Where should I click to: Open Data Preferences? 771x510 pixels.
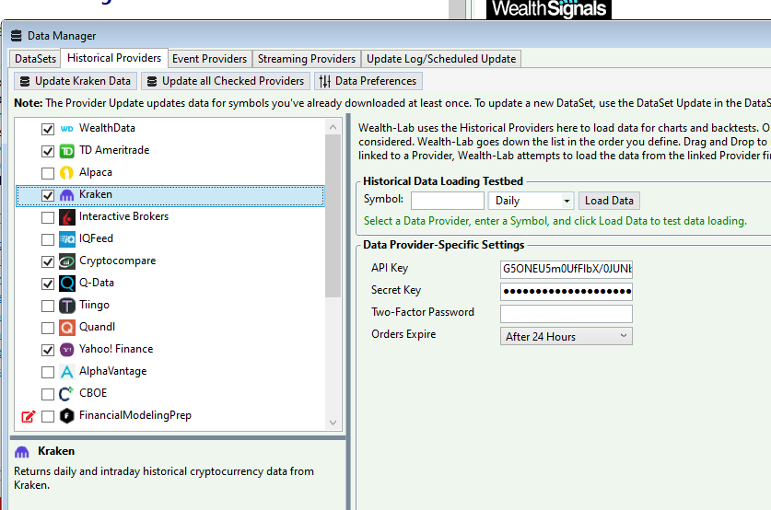point(368,81)
